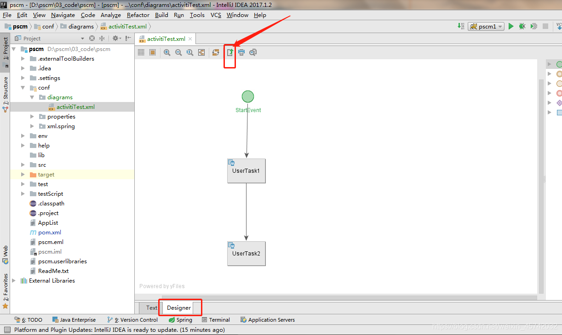
Task: Click the Scroll from Source target icon
Action: pyautogui.click(x=92, y=38)
